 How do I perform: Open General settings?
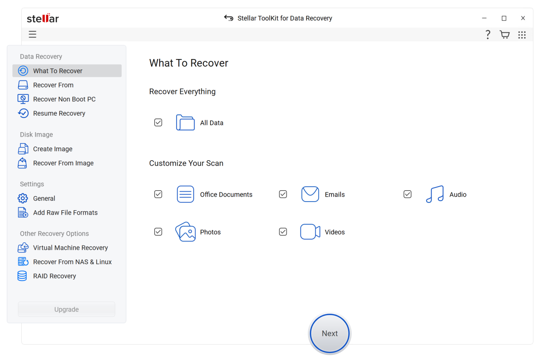pos(44,198)
